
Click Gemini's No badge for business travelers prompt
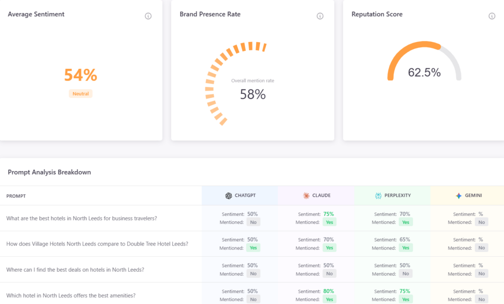pos(481,222)
